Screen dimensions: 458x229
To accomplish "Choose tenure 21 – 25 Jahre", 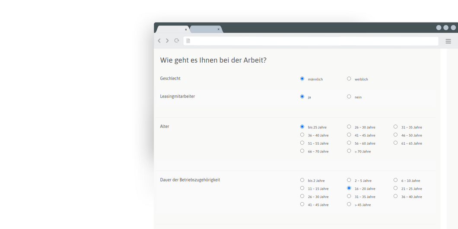I will tap(395, 188).
